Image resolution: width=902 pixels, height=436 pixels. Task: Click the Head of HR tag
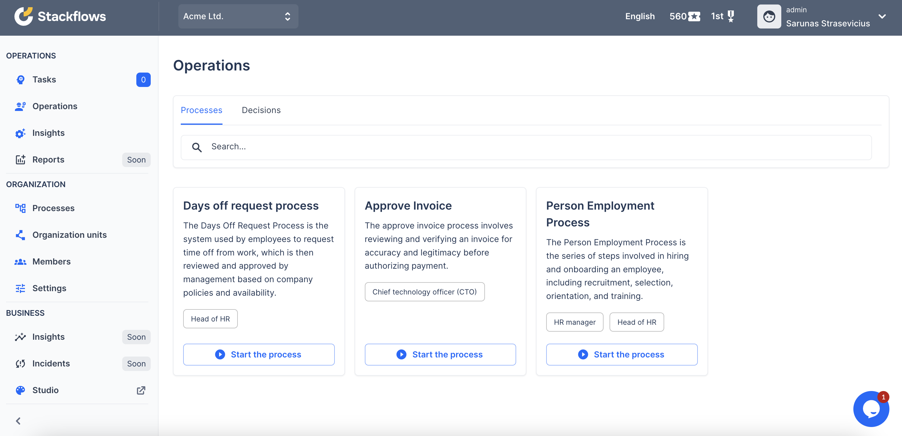click(x=210, y=318)
